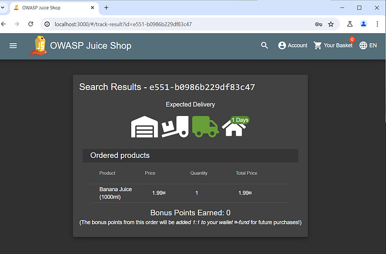Viewport: 386px width, 254px height.
Task: Click the Juice Shop logo icon
Action: pos(39,45)
